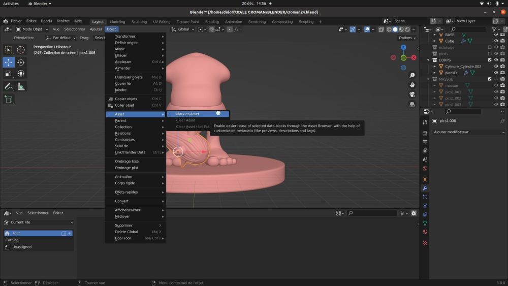Open the Ajouter menu in viewport header
This screenshot has height=286, width=508.
96,29
